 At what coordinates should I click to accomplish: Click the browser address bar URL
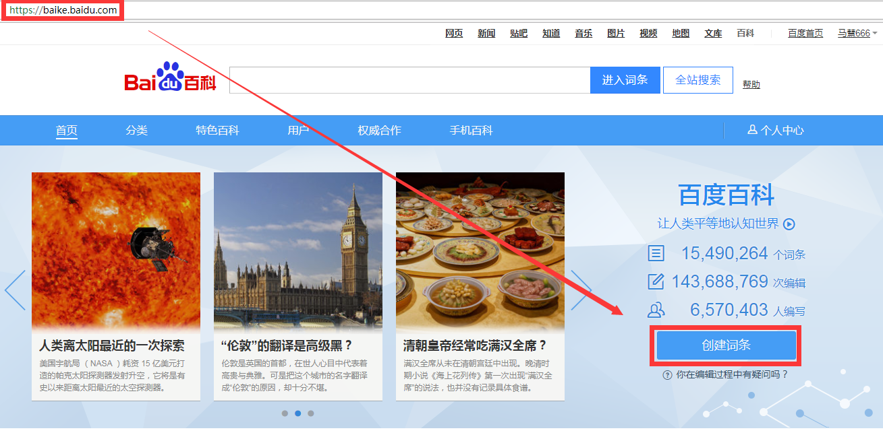(63, 10)
